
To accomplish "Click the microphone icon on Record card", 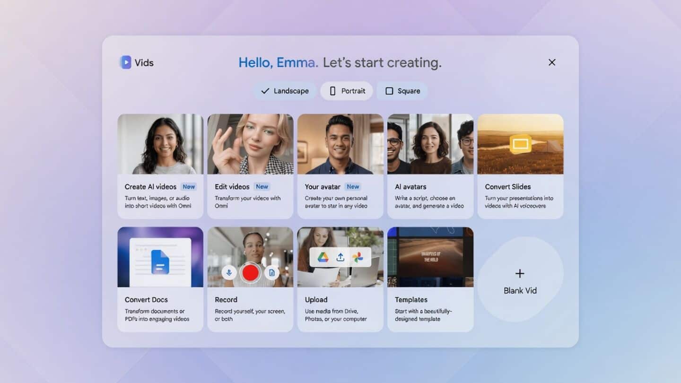I will tap(229, 272).
